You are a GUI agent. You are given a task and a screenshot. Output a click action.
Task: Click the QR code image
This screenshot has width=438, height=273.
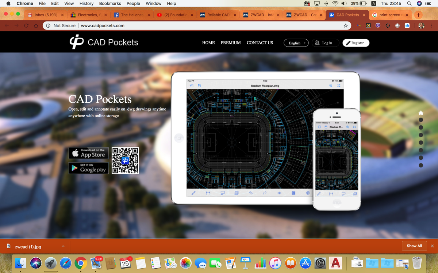coord(125,161)
